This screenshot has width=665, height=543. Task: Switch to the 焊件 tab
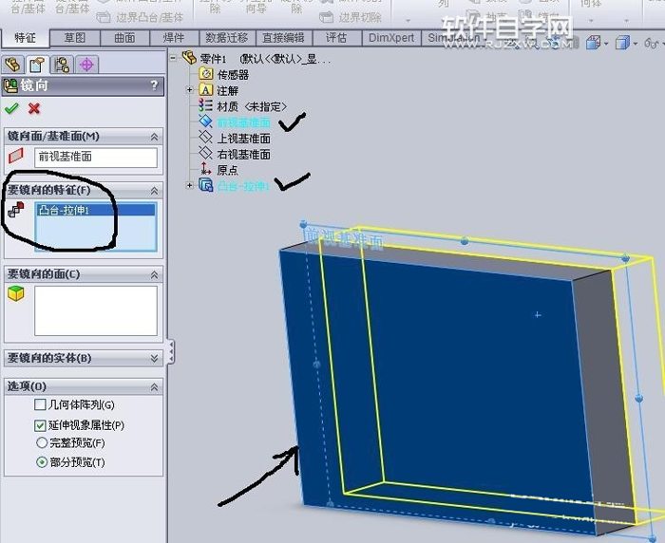174,38
